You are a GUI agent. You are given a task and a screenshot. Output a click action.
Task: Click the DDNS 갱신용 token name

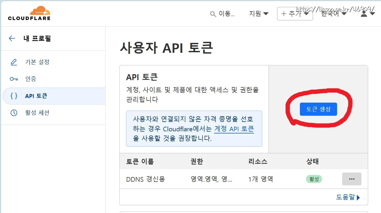click(145, 179)
